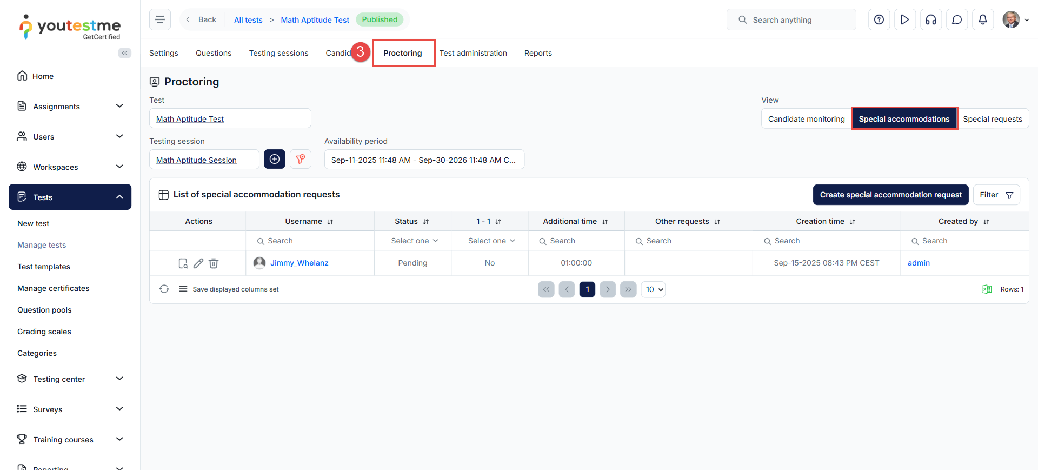Open the Test administration tab

click(473, 53)
